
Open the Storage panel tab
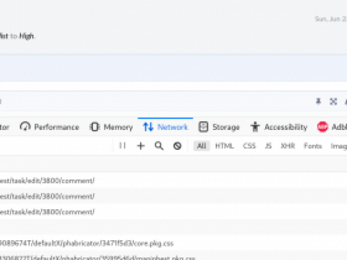coord(219,127)
